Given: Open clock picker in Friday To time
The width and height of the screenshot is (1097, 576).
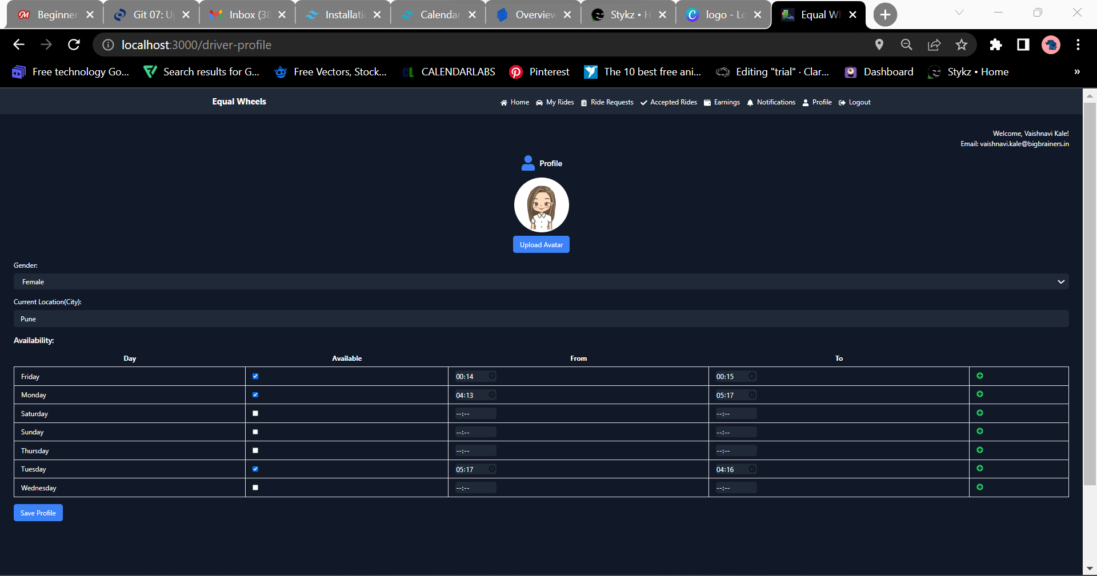Looking at the screenshot, I should pos(752,376).
